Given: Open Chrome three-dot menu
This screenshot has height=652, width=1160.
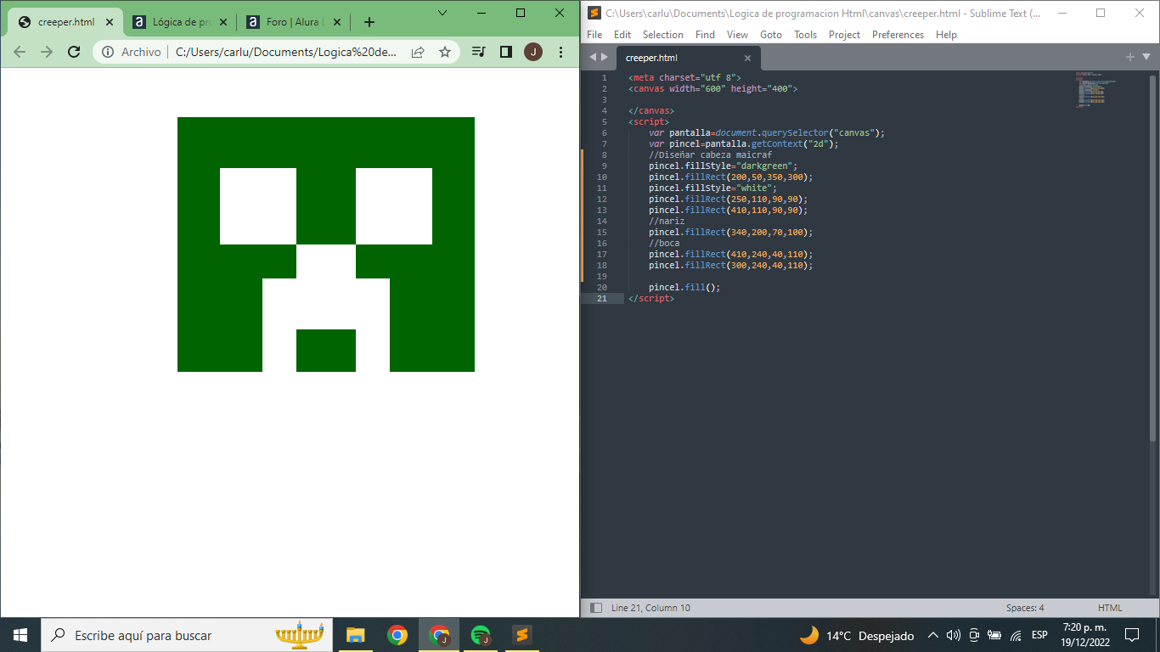Looking at the screenshot, I should [x=560, y=52].
